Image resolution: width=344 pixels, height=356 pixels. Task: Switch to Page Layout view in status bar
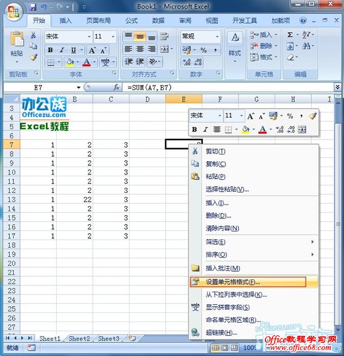tap(225, 347)
